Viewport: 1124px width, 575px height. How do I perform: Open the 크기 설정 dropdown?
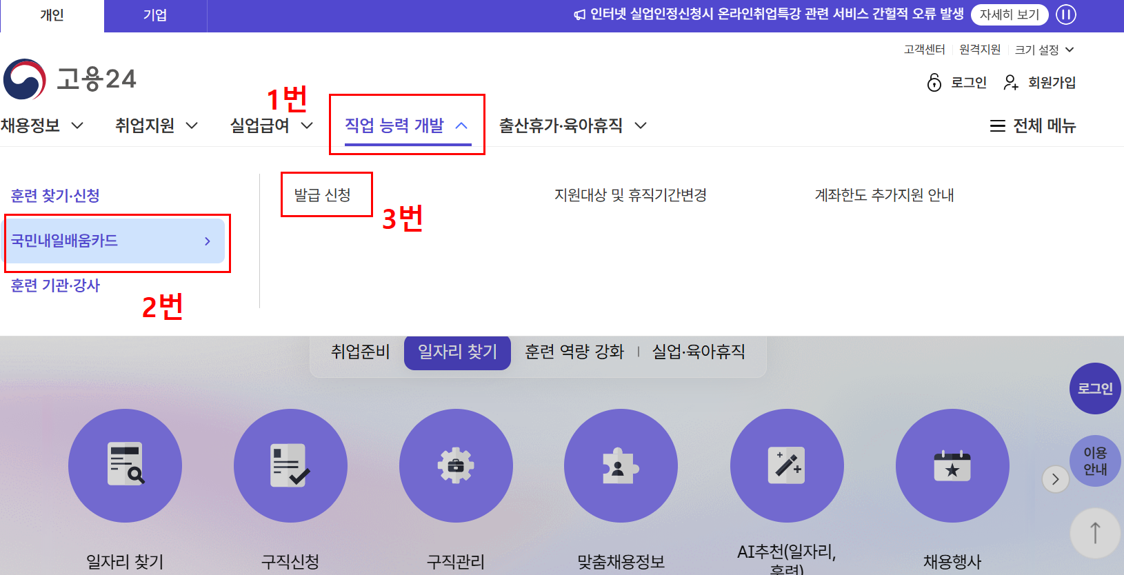pos(1044,50)
